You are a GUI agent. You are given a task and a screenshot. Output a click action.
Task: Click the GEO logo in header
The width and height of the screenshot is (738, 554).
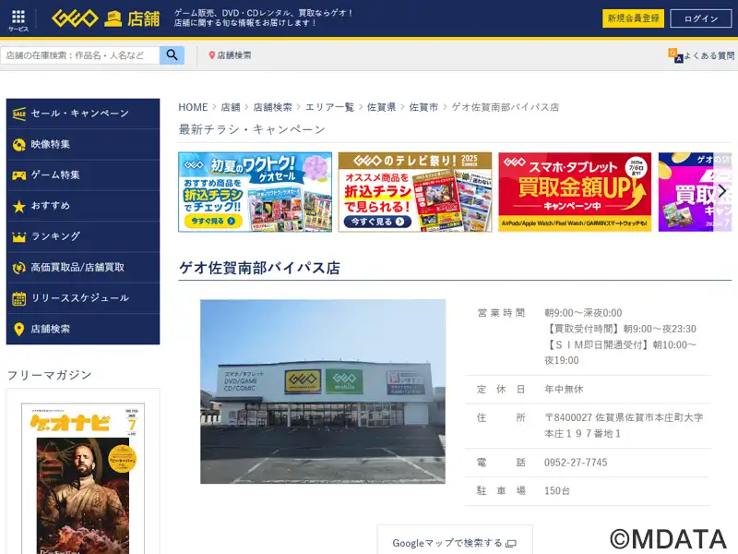click(x=75, y=18)
